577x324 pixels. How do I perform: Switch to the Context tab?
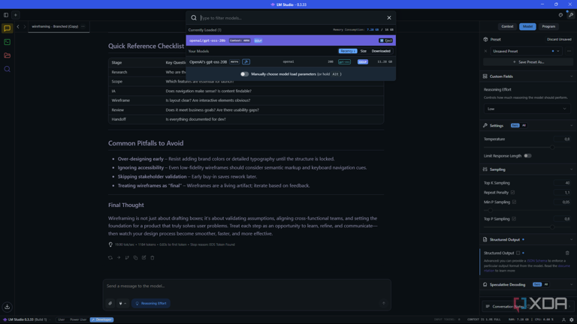coord(507,26)
